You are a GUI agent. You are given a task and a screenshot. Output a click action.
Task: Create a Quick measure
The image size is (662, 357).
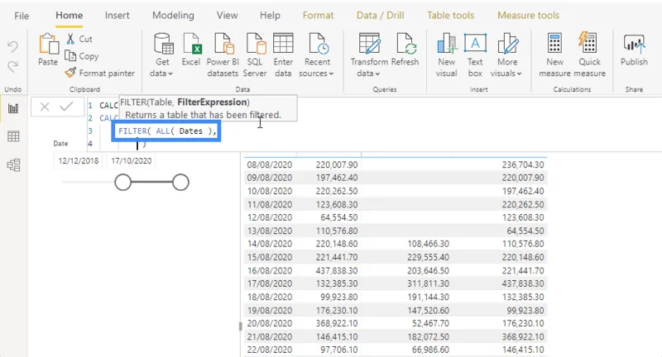pos(589,55)
